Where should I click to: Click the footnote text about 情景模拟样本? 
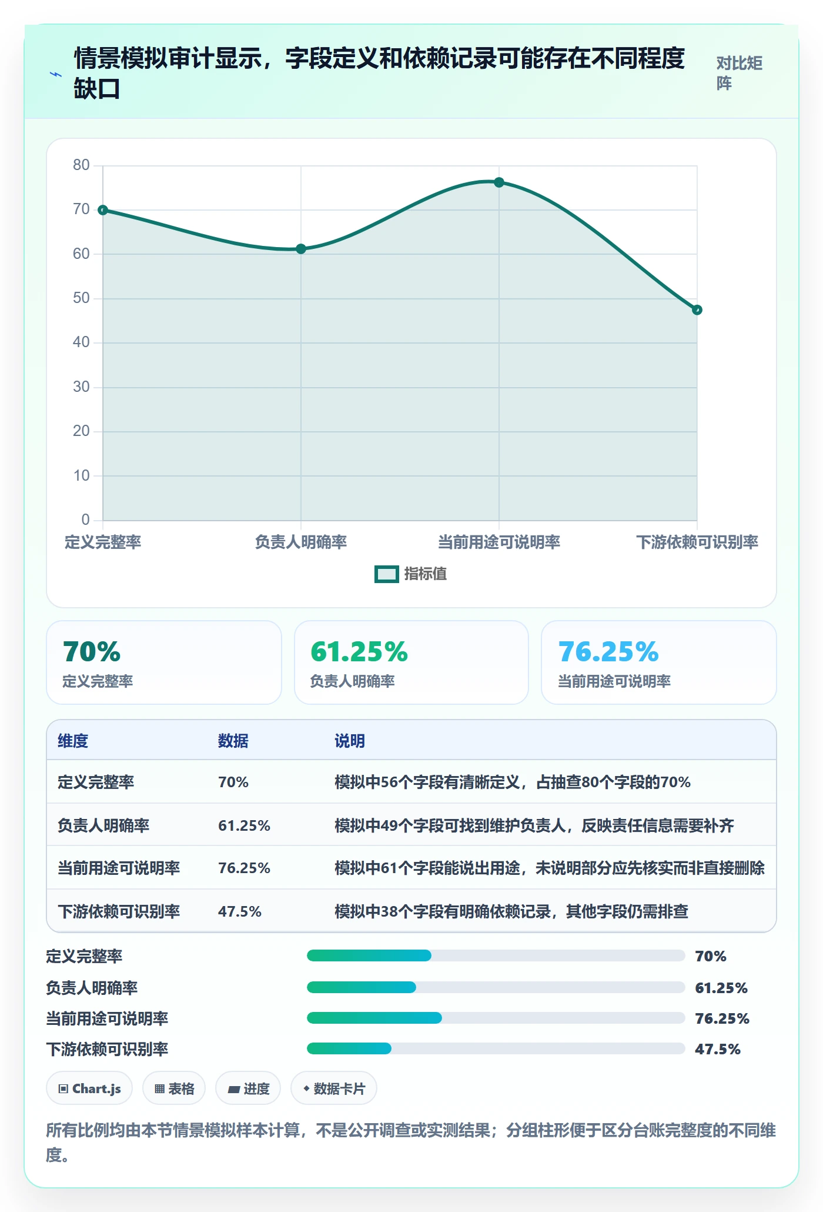(x=411, y=1142)
